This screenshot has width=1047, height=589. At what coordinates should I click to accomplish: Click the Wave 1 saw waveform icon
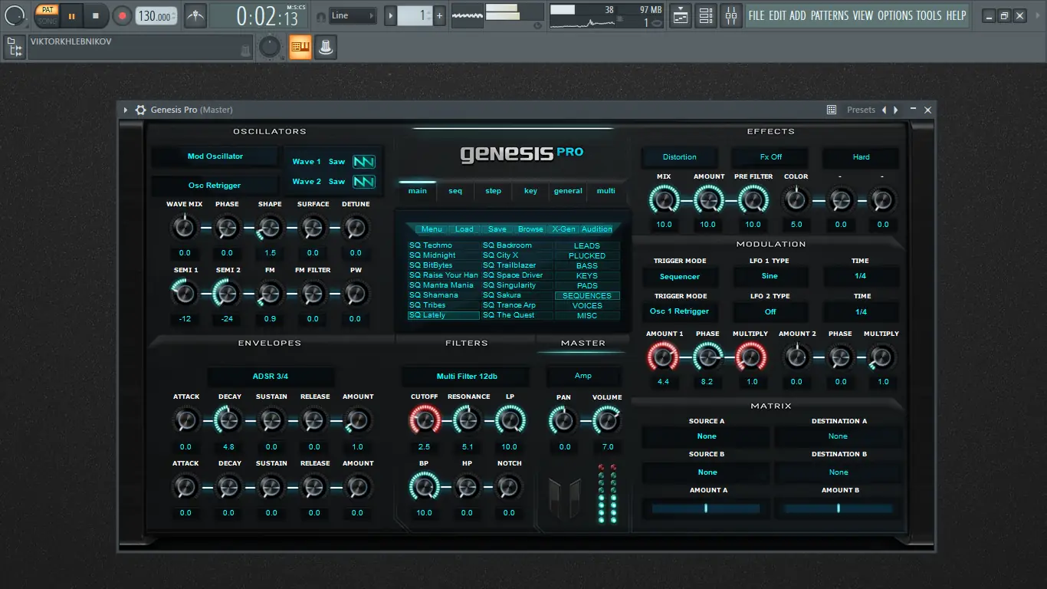tap(363, 162)
